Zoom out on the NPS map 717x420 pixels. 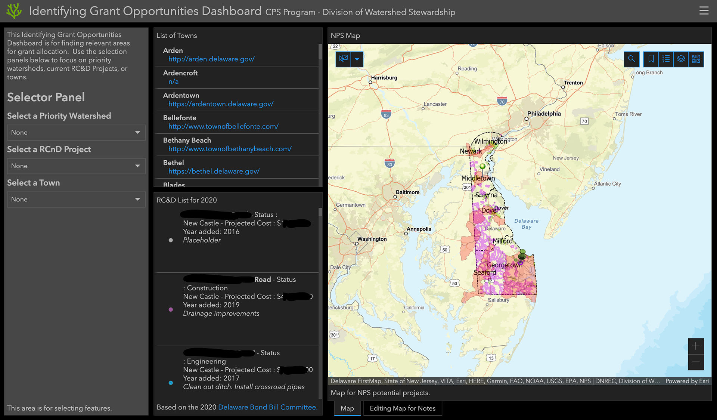pyautogui.click(x=696, y=362)
